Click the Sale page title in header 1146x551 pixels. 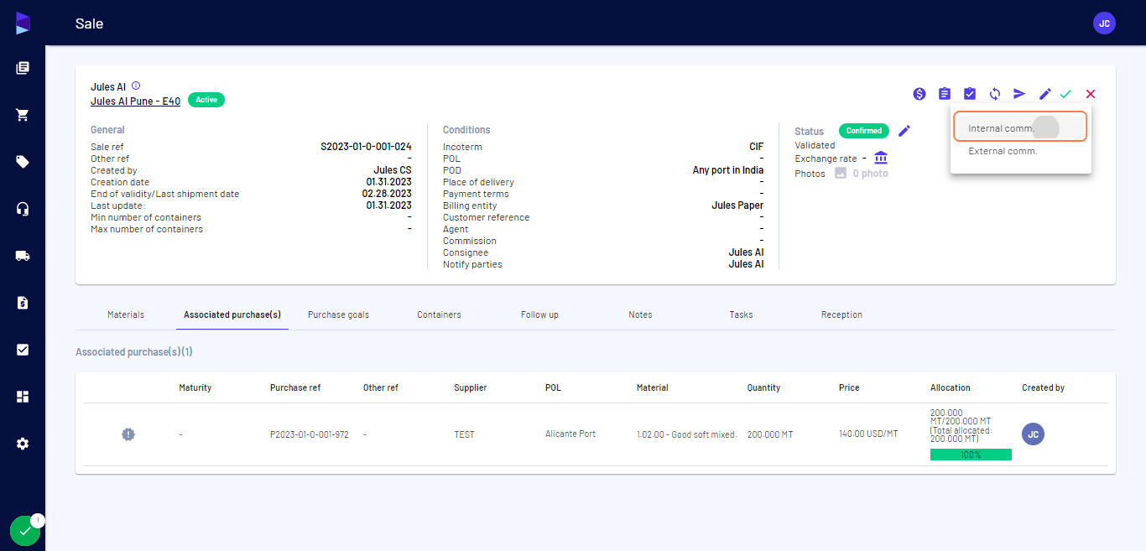pyautogui.click(x=89, y=23)
